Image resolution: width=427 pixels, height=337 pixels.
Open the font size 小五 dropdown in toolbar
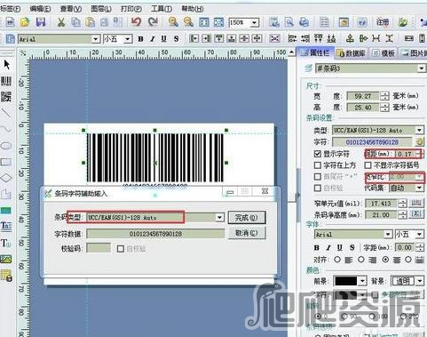pos(128,39)
